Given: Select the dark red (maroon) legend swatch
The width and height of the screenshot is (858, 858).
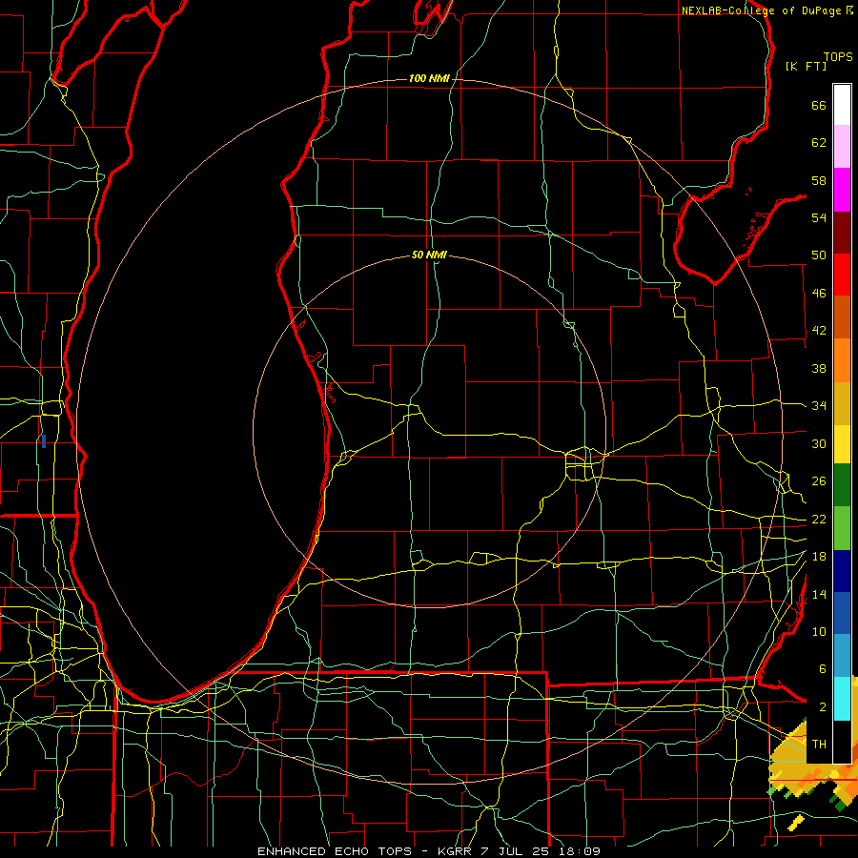Looking at the screenshot, I should click(842, 233).
